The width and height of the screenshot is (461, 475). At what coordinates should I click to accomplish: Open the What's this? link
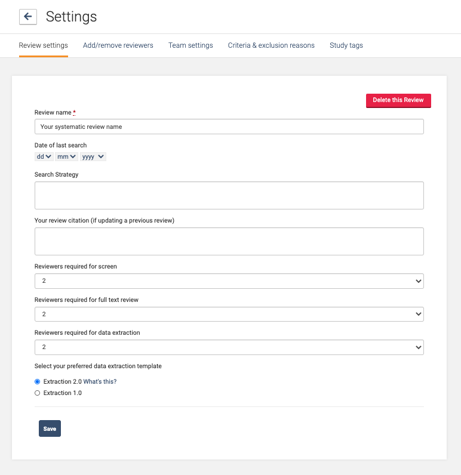click(x=100, y=382)
